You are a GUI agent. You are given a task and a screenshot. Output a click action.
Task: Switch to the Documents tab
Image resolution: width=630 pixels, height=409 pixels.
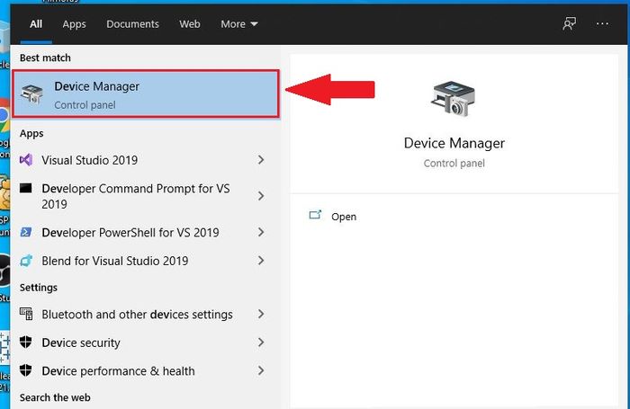pyautogui.click(x=132, y=24)
